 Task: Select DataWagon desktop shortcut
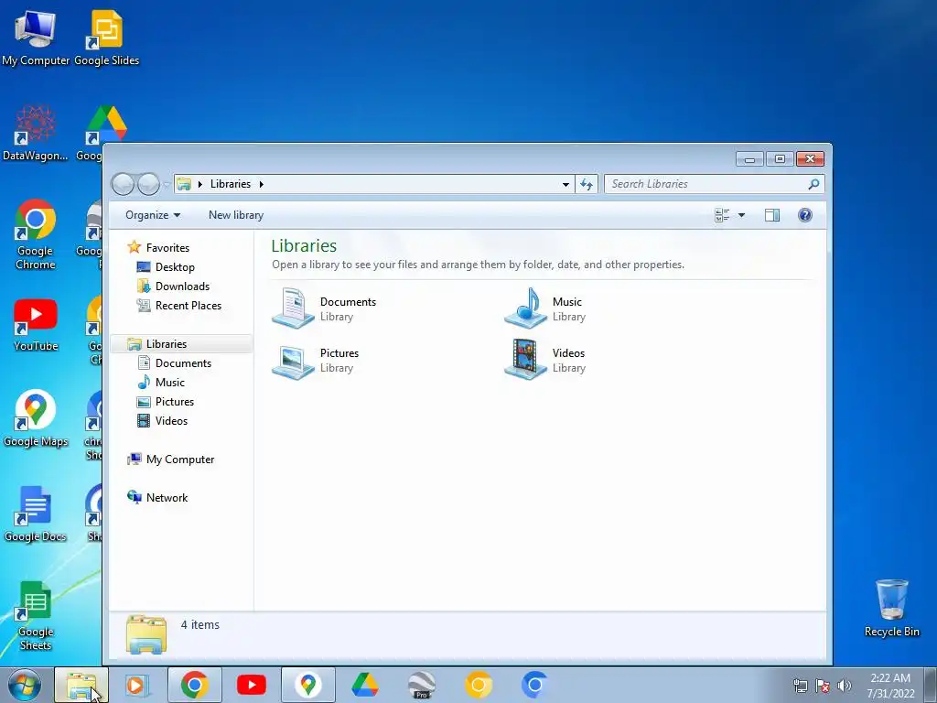[36, 133]
